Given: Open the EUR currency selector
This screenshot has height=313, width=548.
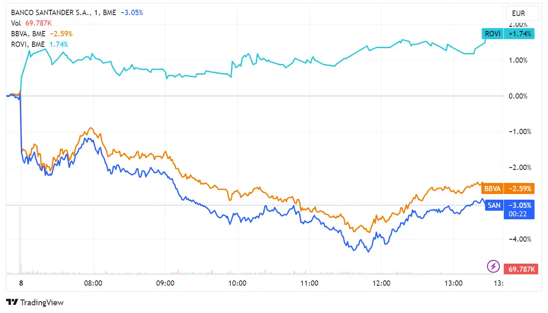Looking at the screenshot, I should tap(522, 13).
